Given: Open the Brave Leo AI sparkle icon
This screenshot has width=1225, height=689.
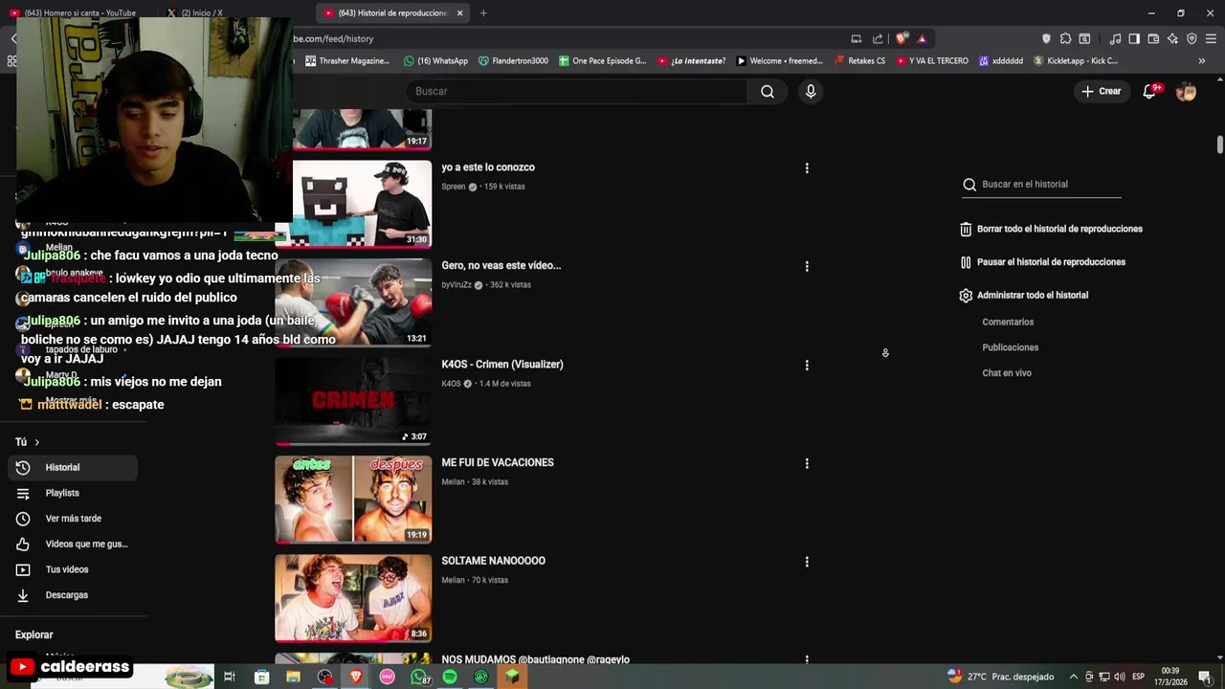Looking at the screenshot, I should (1172, 39).
